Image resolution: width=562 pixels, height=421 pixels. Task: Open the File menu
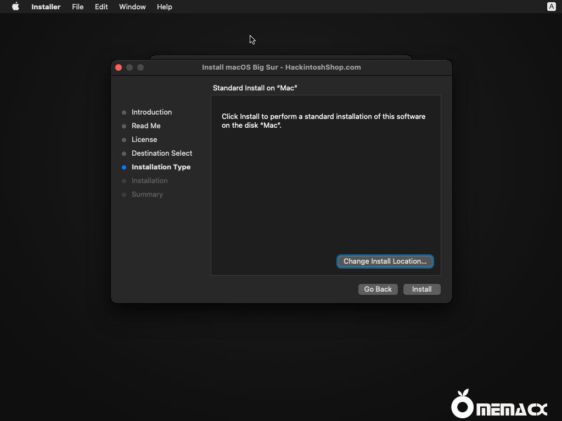click(77, 7)
